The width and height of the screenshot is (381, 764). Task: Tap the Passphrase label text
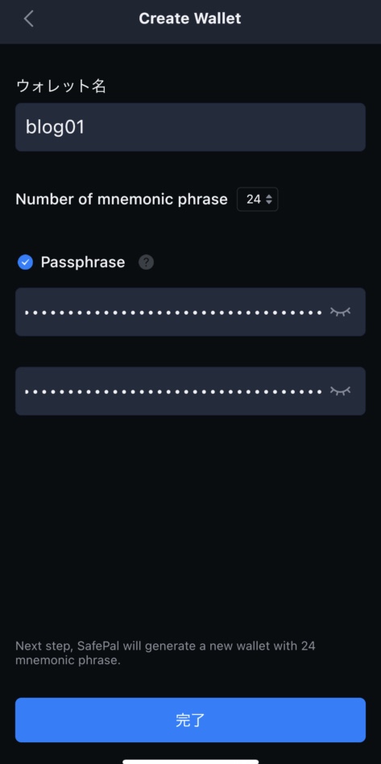pos(83,262)
